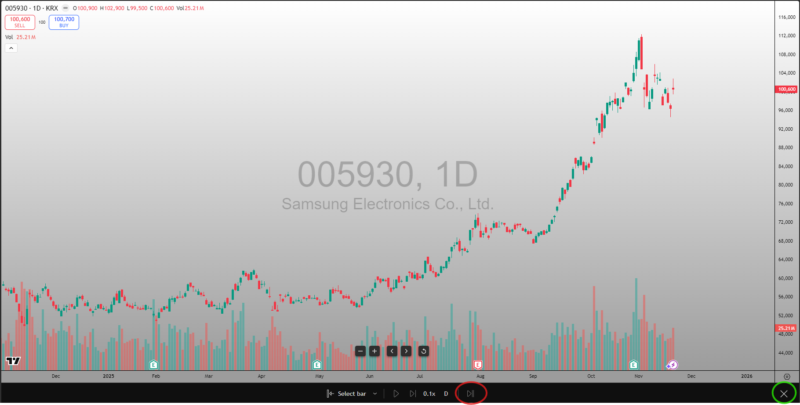The width and height of the screenshot is (800, 405).
Task: Click the Select bar button
Action: click(x=346, y=394)
